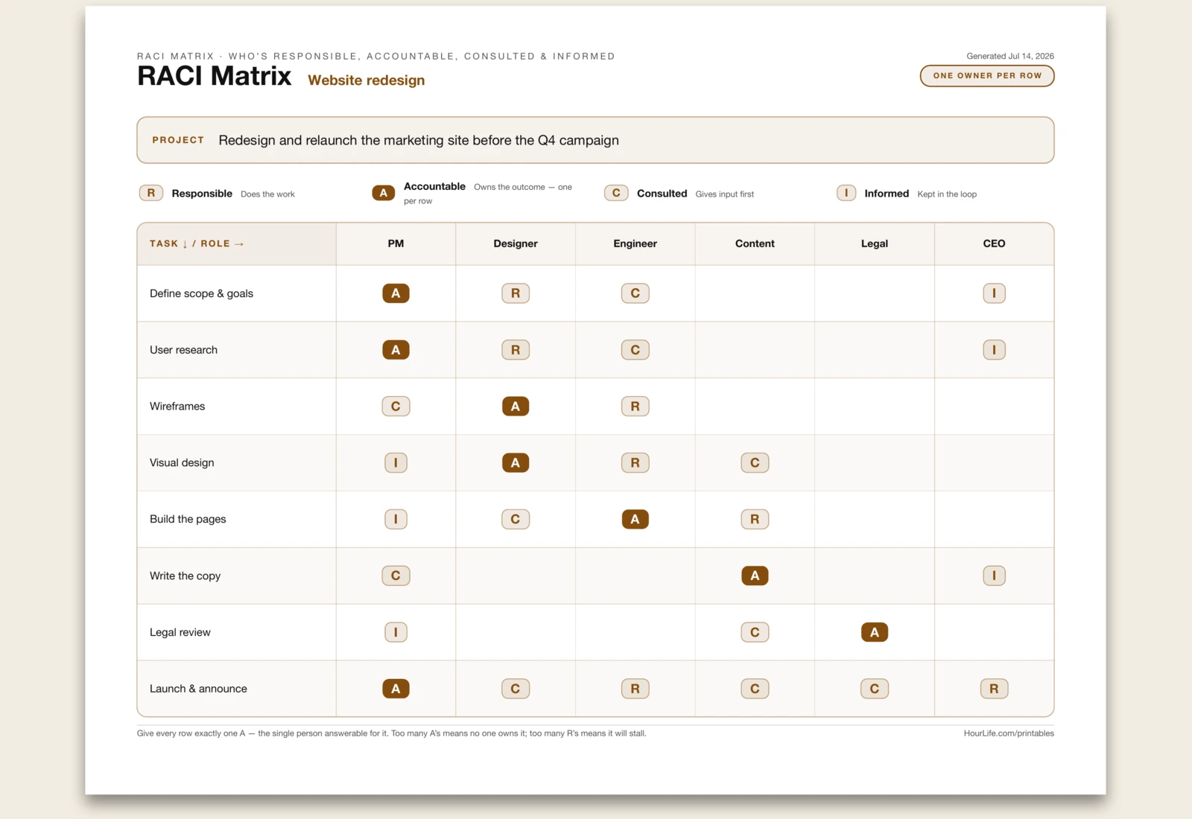Click the User research task label

point(183,350)
